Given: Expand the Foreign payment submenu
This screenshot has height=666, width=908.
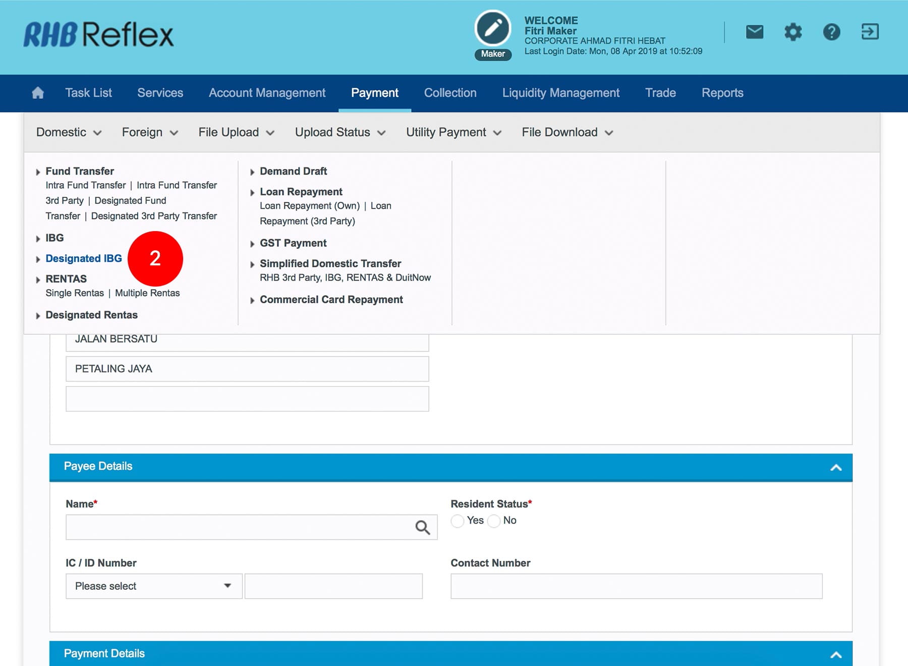Looking at the screenshot, I should pyautogui.click(x=150, y=132).
